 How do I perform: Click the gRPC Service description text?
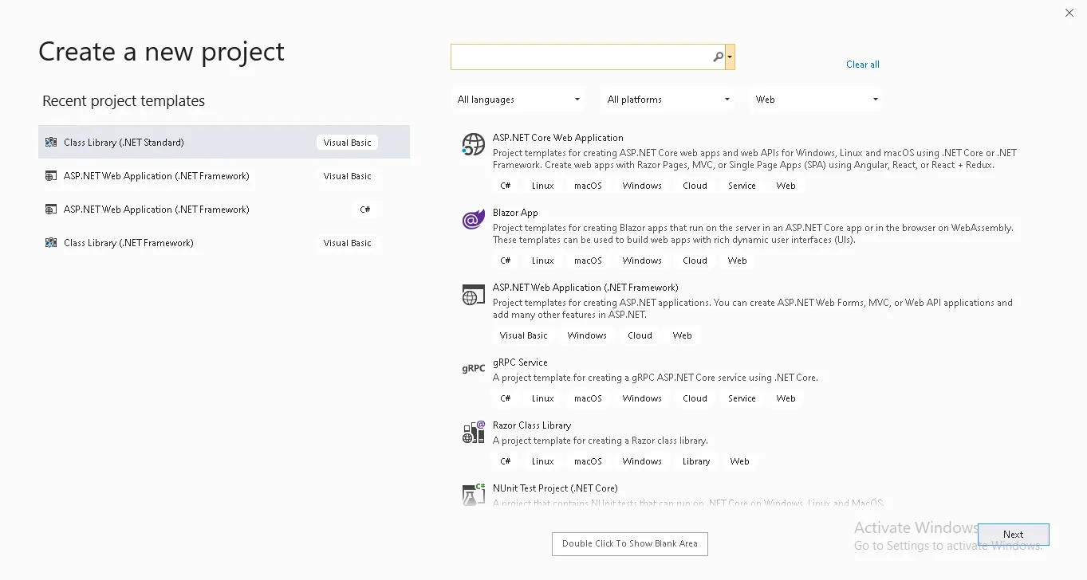[x=656, y=378]
